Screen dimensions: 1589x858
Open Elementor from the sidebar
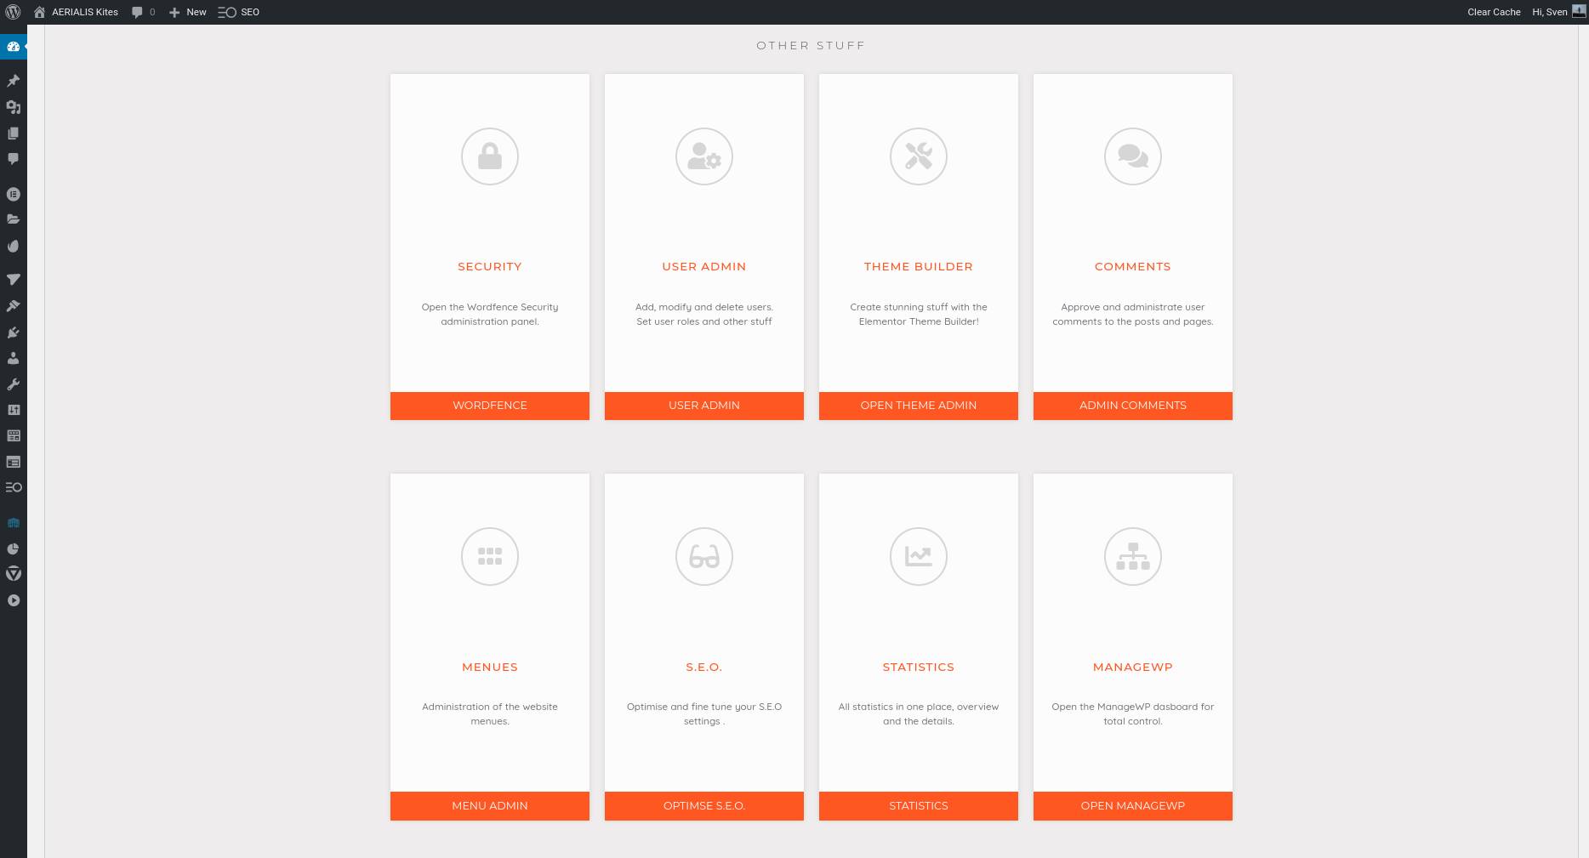tap(14, 194)
